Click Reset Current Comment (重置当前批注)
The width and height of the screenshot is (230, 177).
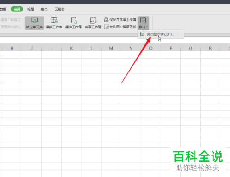11,20
